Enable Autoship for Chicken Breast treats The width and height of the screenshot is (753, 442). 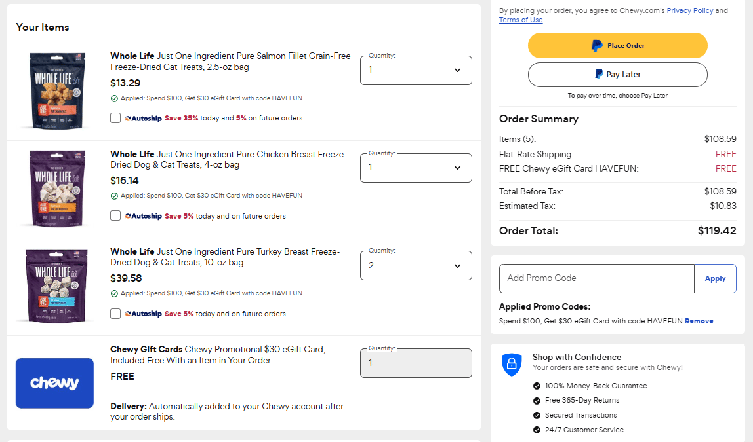[115, 215]
